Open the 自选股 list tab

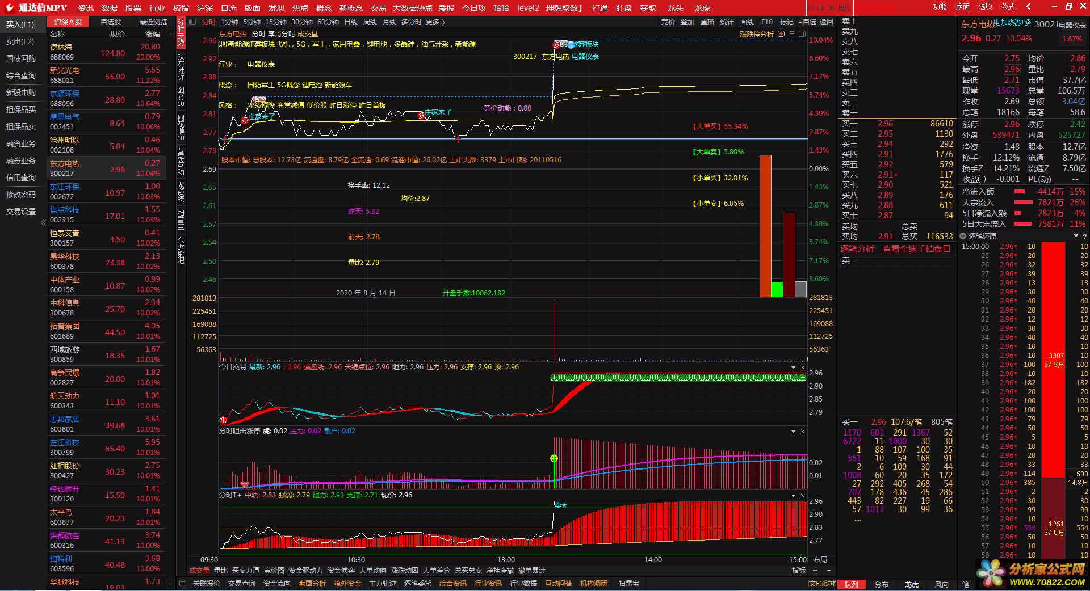(111, 22)
